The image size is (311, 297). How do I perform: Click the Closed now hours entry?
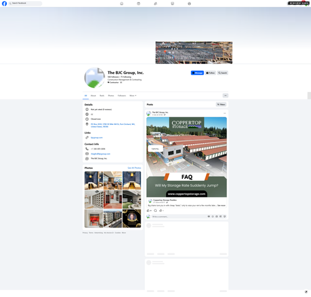point(96,119)
